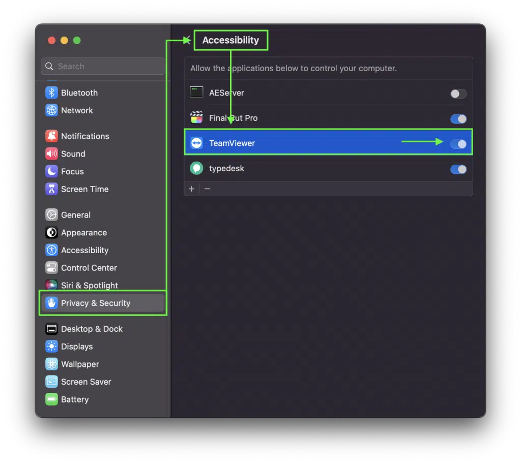Click the Accessibility pane title
Viewport: 521px width, 464px height.
pyautogui.click(x=230, y=40)
